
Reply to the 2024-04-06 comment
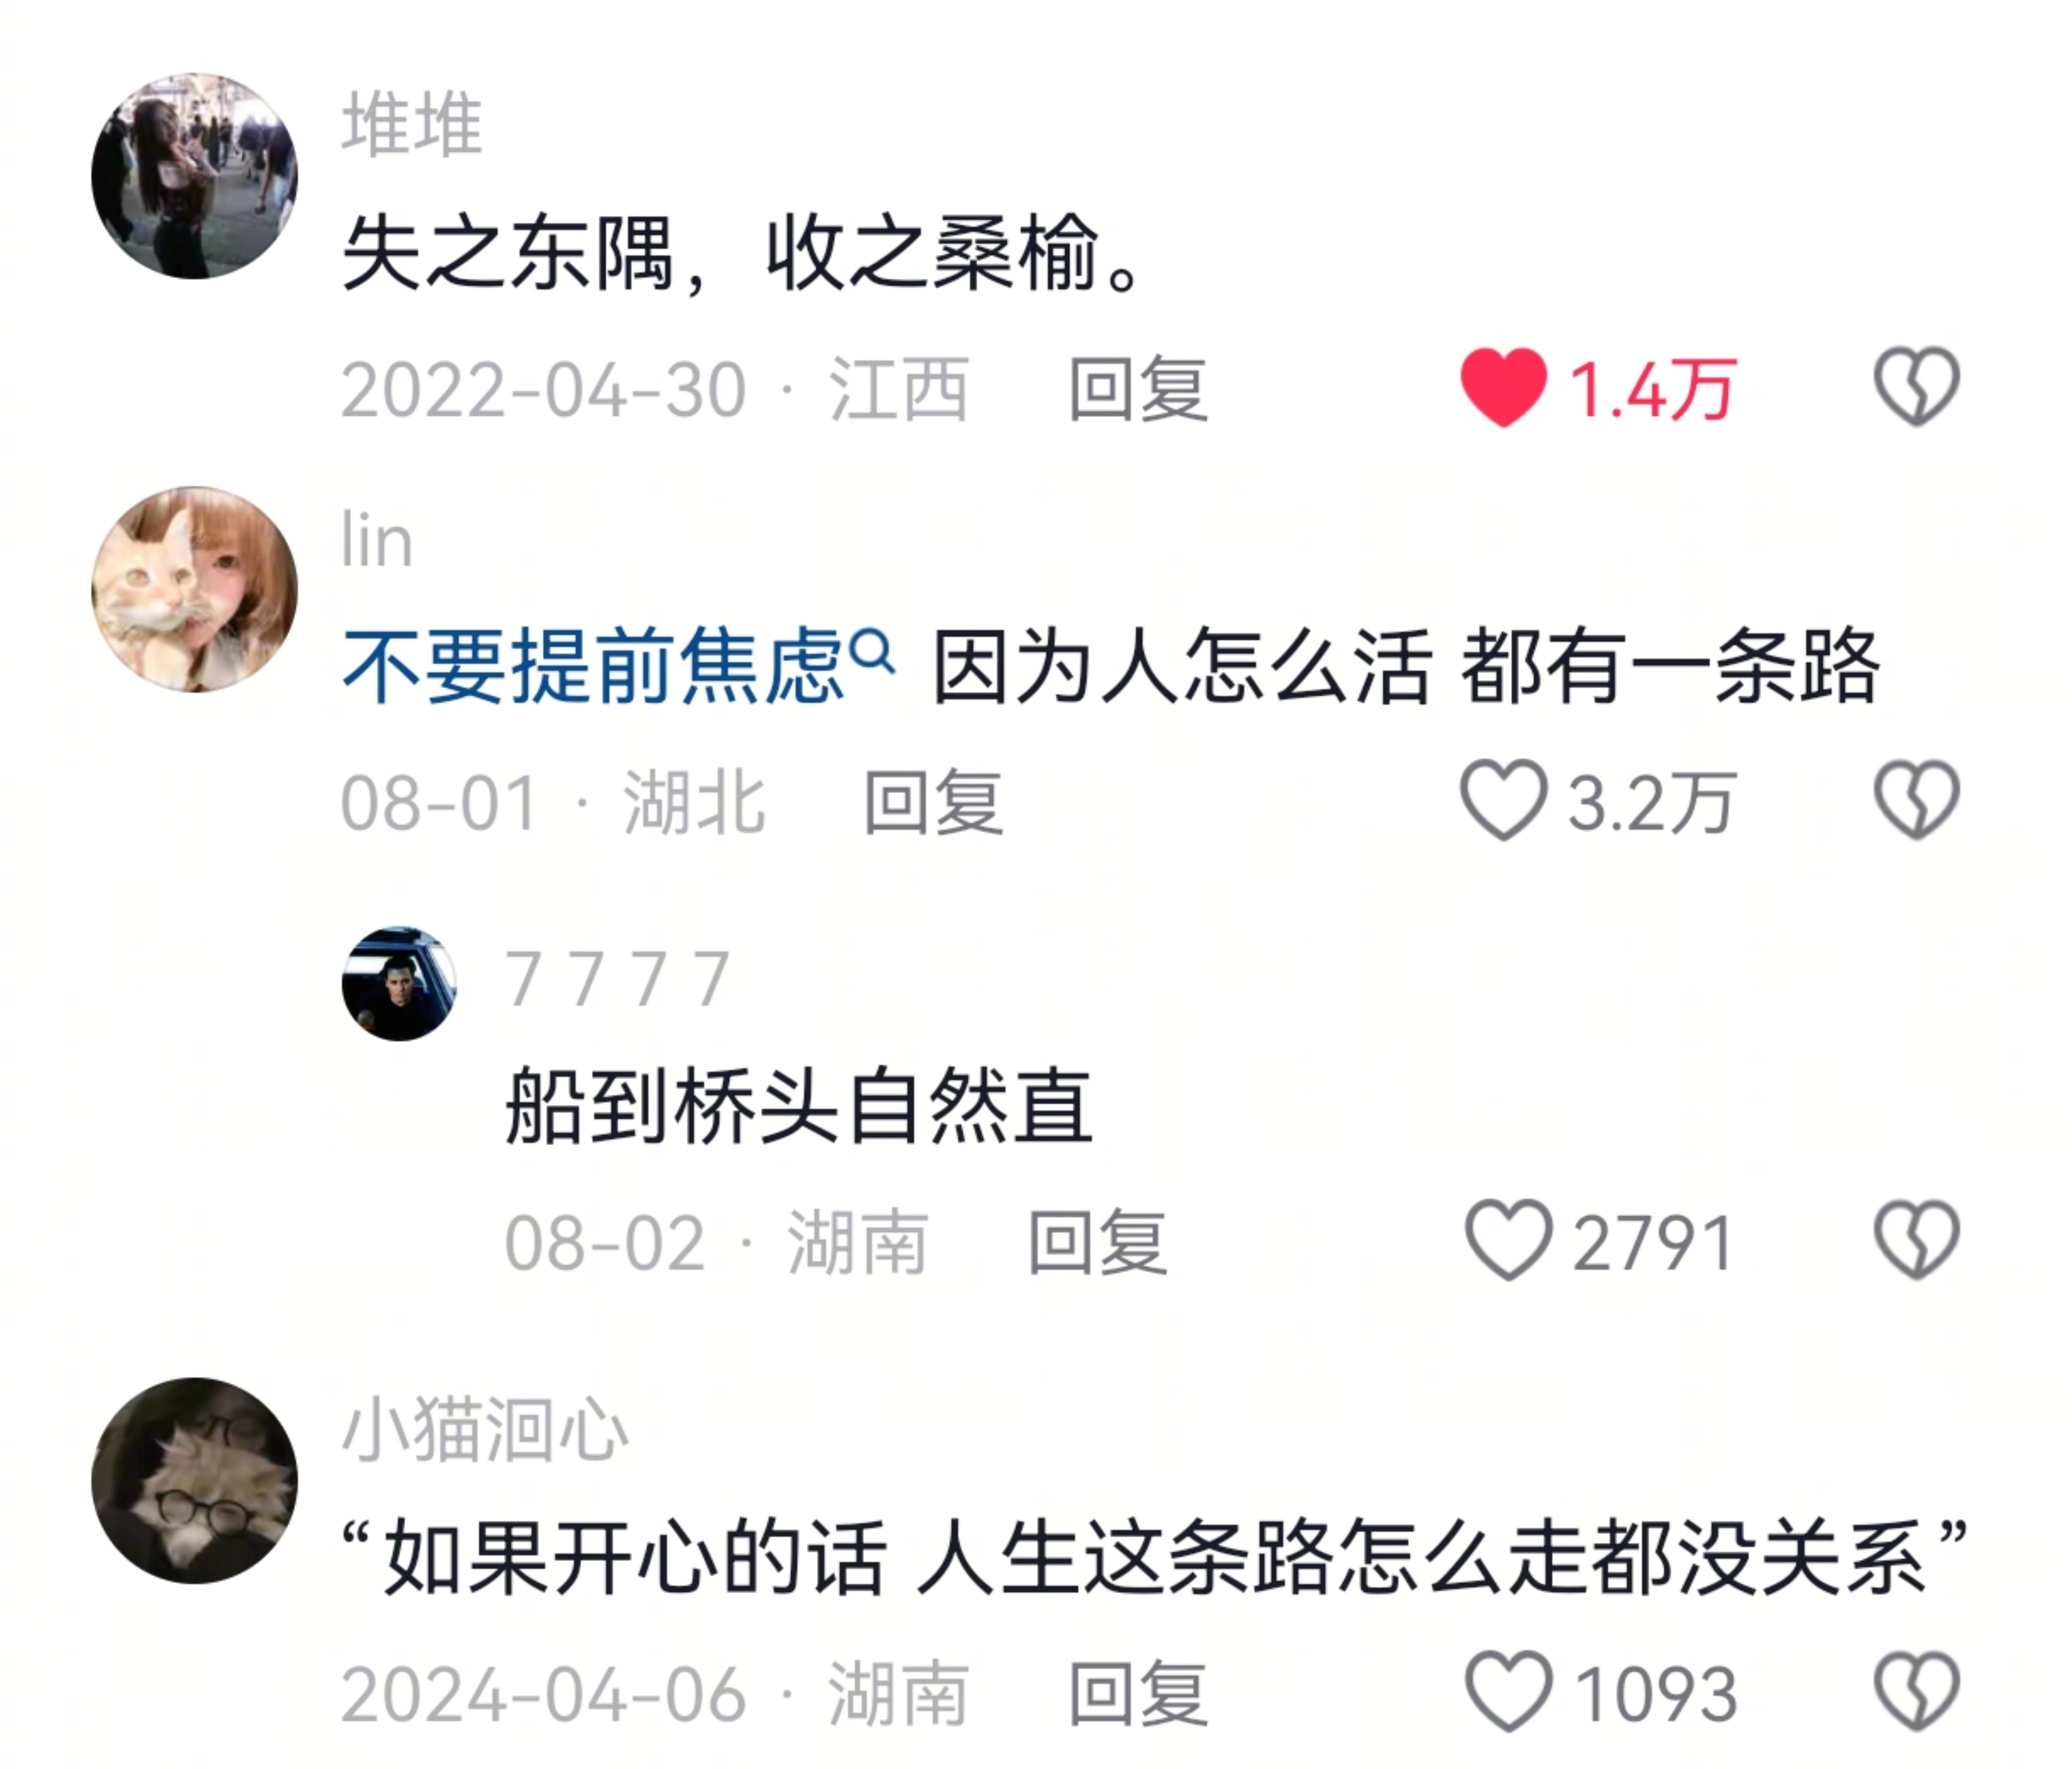point(1138,1693)
